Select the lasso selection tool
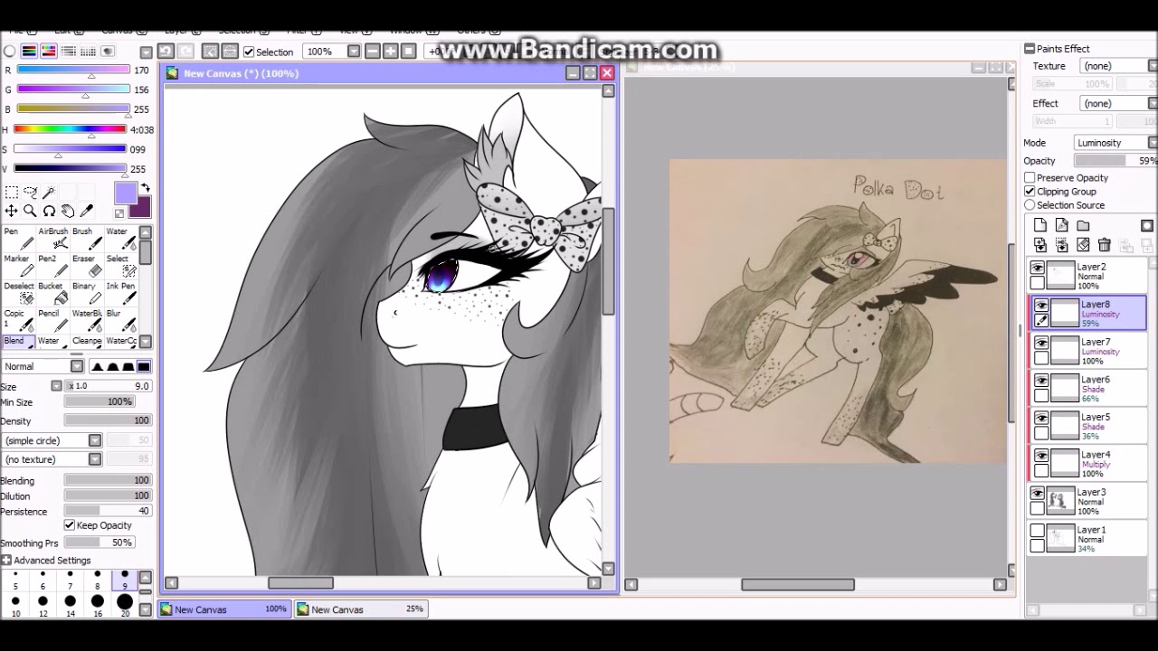1158x651 pixels. click(x=30, y=192)
